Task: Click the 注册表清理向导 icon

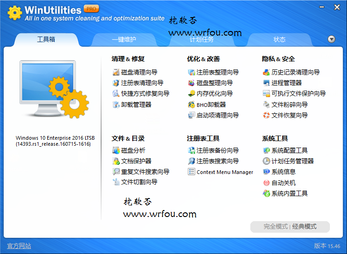Action: click(116, 83)
